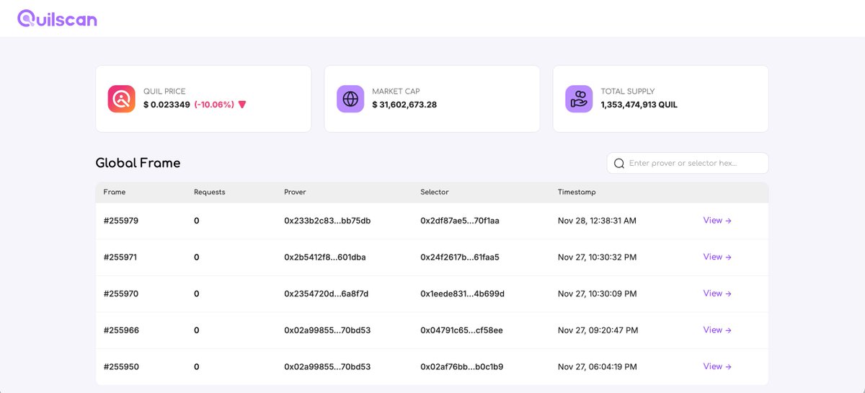Screen dimensions: 865x393
Task: Click the red price-down triangle icon
Action: (x=242, y=105)
